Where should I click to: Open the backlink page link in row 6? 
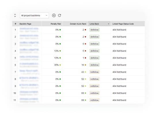pyautogui.click(x=29, y=64)
